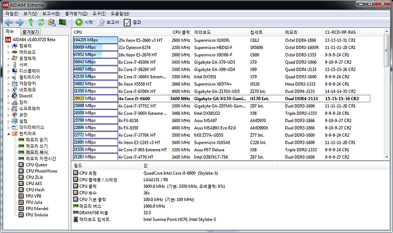Open the 보고서 report button
The width and height of the screenshot is (393, 233).
click(x=108, y=22)
